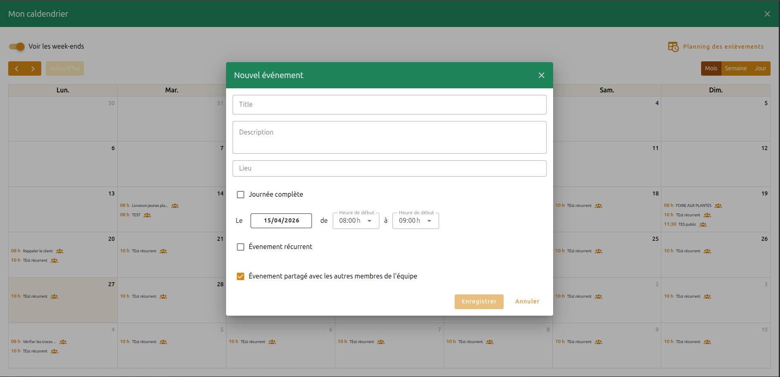The image size is (780, 377).
Task: Go to previous month with left chevron
Action: coord(17,69)
